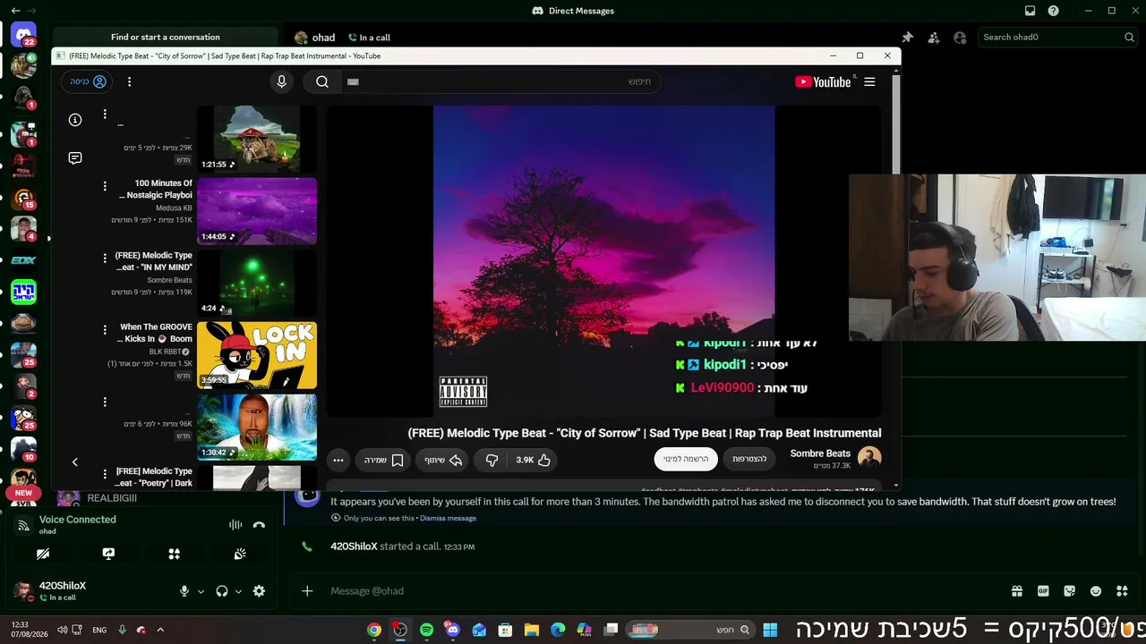Deafen Discord headphones
Viewport: 1146px width, 644px height.
222,591
